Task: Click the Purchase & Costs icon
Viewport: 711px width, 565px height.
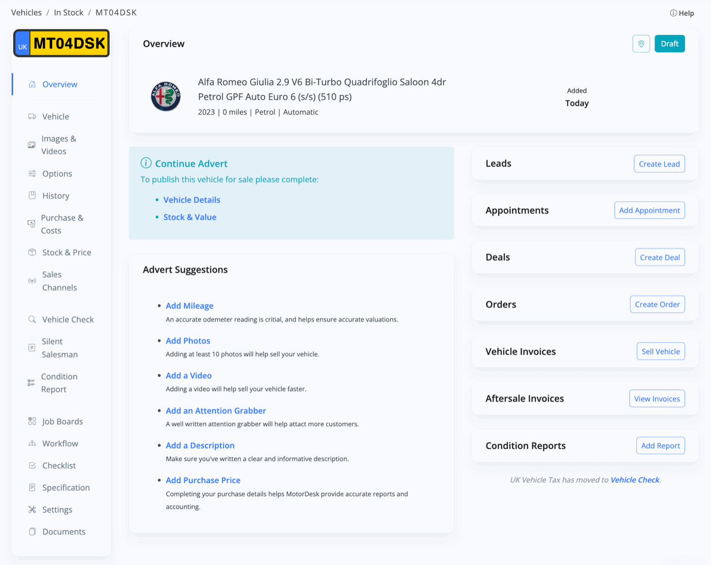Action: (x=31, y=224)
